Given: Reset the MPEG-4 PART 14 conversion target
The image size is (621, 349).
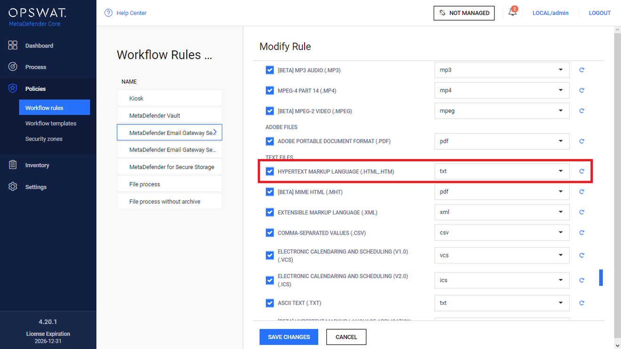Looking at the screenshot, I should (581, 90).
